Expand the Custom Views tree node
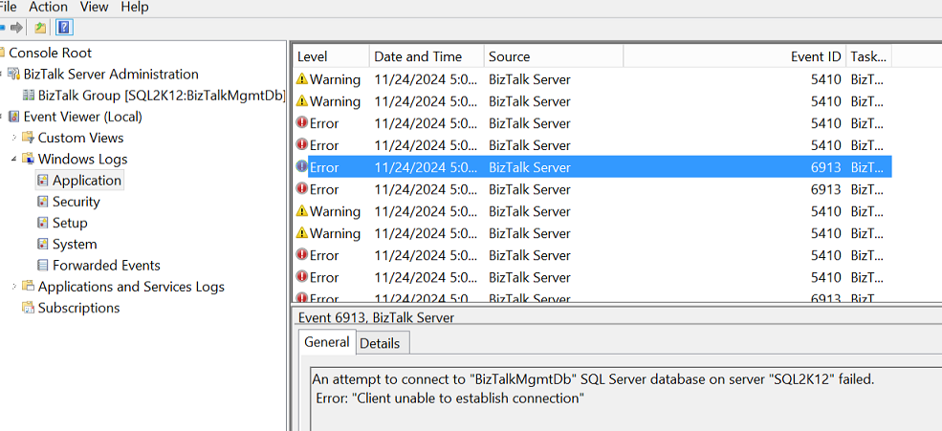 [14, 138]
